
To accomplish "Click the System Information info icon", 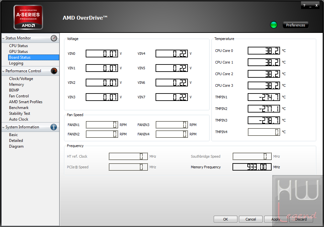I will [x=54, y=127].
